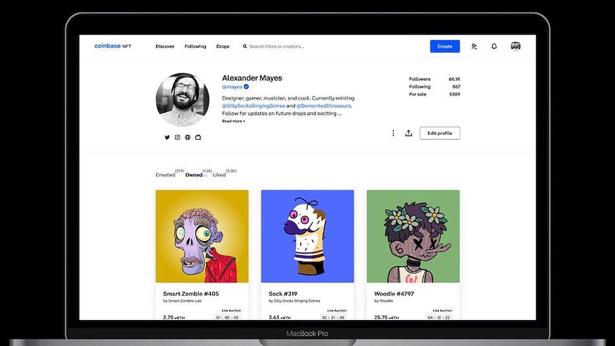
Task: Open the Discover page
Action: click(x=164, y=47)
